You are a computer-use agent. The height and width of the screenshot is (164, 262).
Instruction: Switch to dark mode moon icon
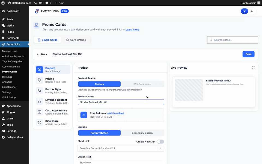[252, 11]
